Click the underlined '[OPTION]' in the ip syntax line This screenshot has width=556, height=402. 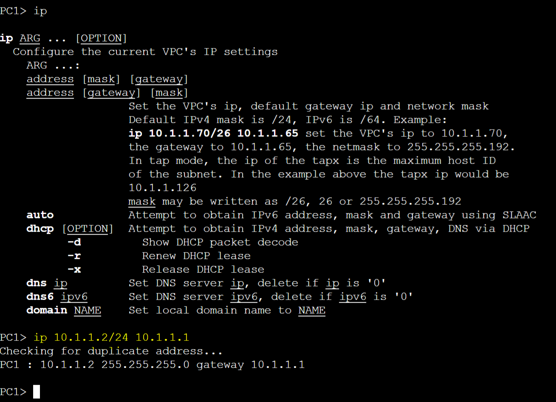(101, 38)
